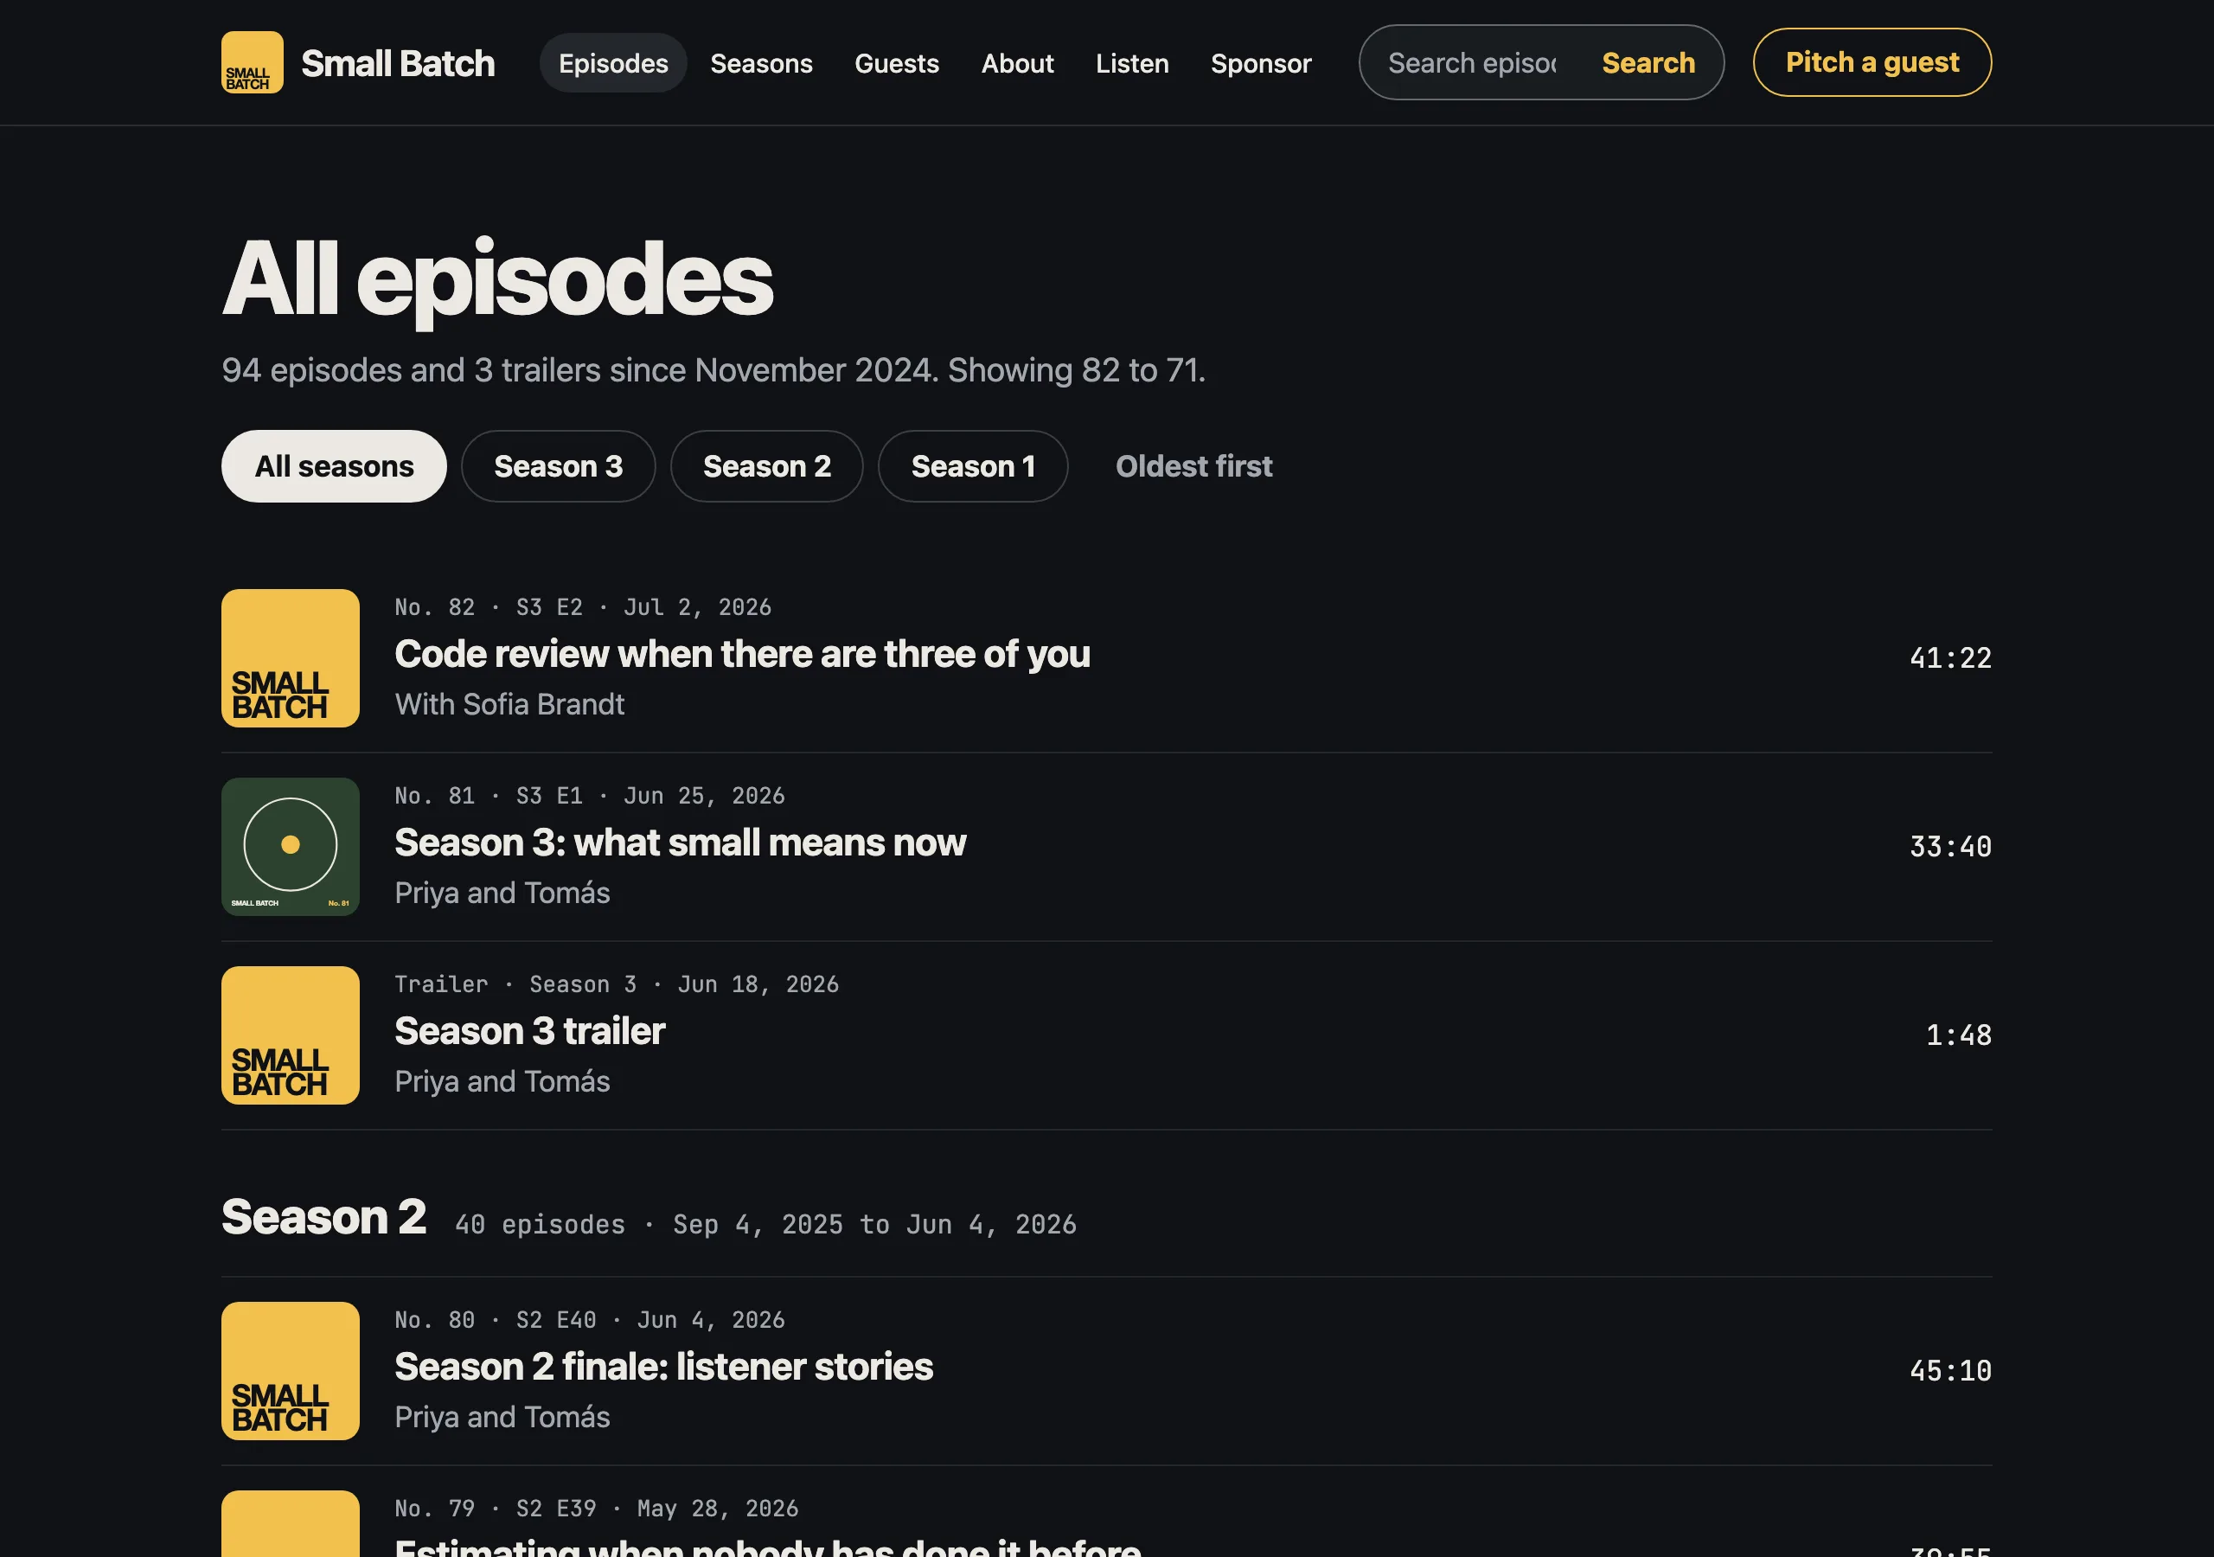Click 'No. 80 · S2 E40 · Jun 4, 2026' metadata
This screenshot has width=2214, height=1557.
tap(589, 1320)
